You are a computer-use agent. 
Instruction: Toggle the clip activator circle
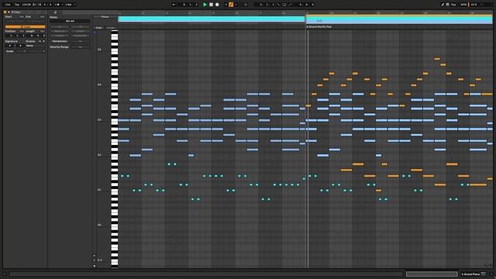[x=5, y=12]
